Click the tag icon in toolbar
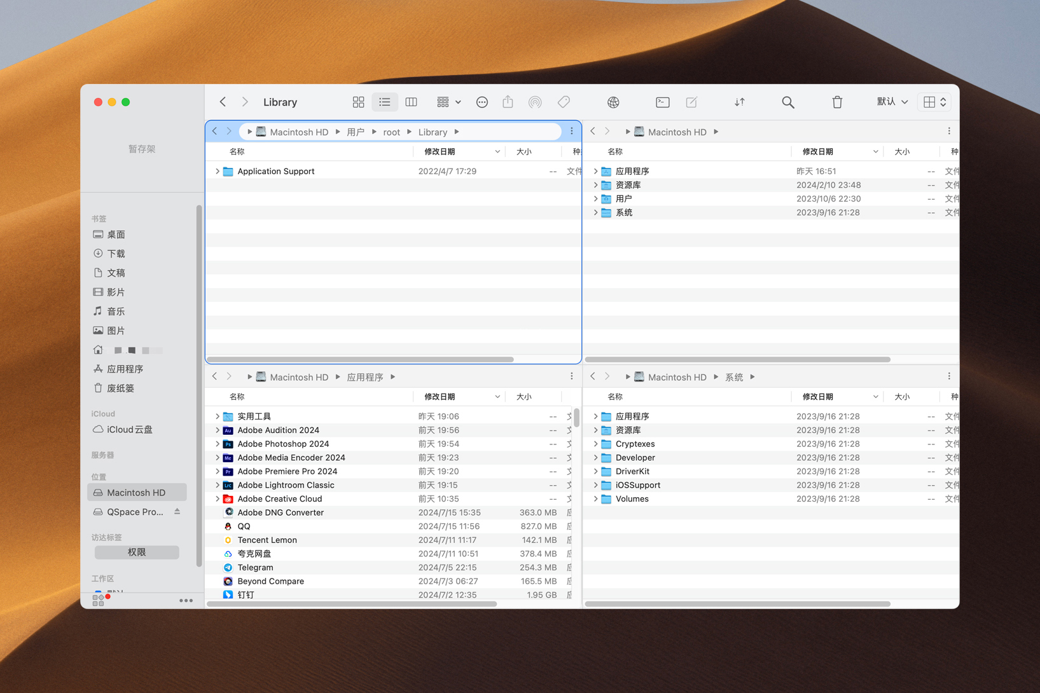The width and height of the screenshot is (1040, 693). (x=564, y=102)
